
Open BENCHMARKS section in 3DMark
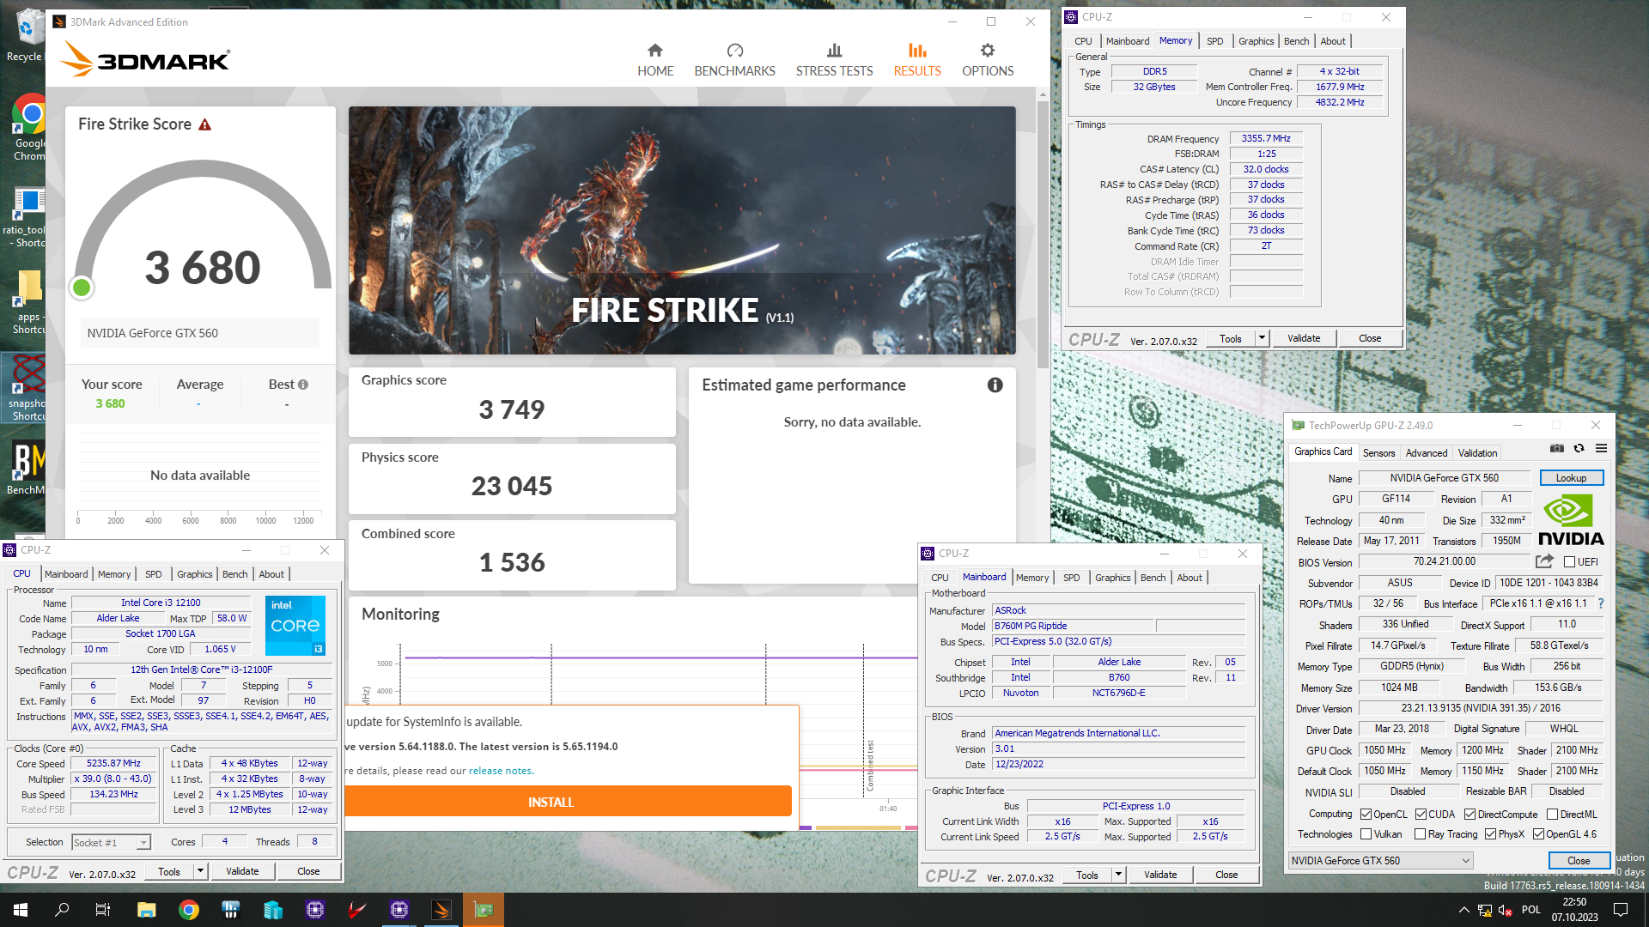[x=734, y=60]
